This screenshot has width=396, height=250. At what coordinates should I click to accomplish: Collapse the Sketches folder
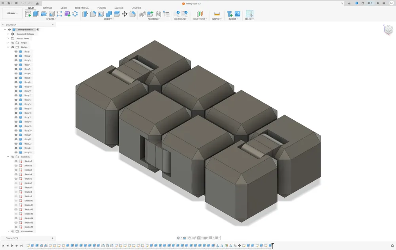pyautogui.click(x=8, y=157)
